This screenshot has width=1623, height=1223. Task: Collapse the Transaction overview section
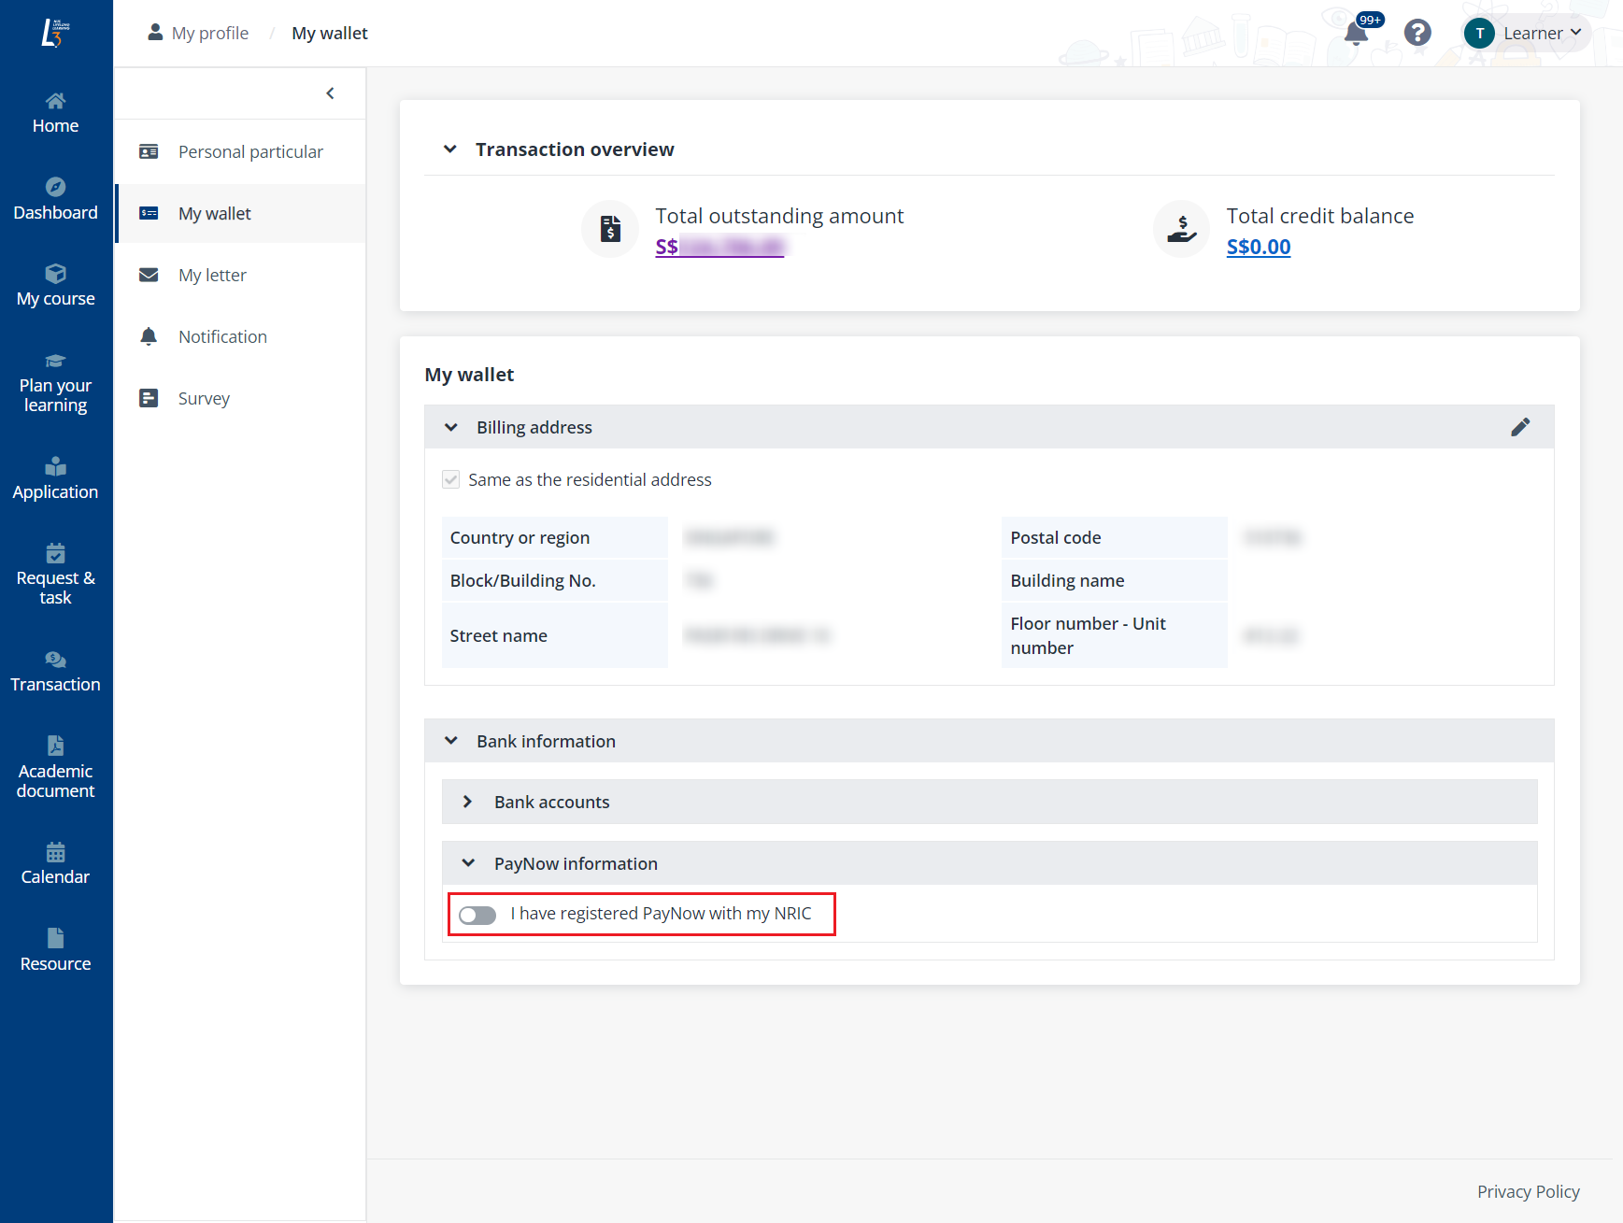tap(450, 149)
